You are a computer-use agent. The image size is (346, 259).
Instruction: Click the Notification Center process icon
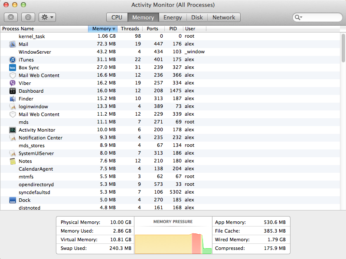pyautogui.click(x=13, y=138)
